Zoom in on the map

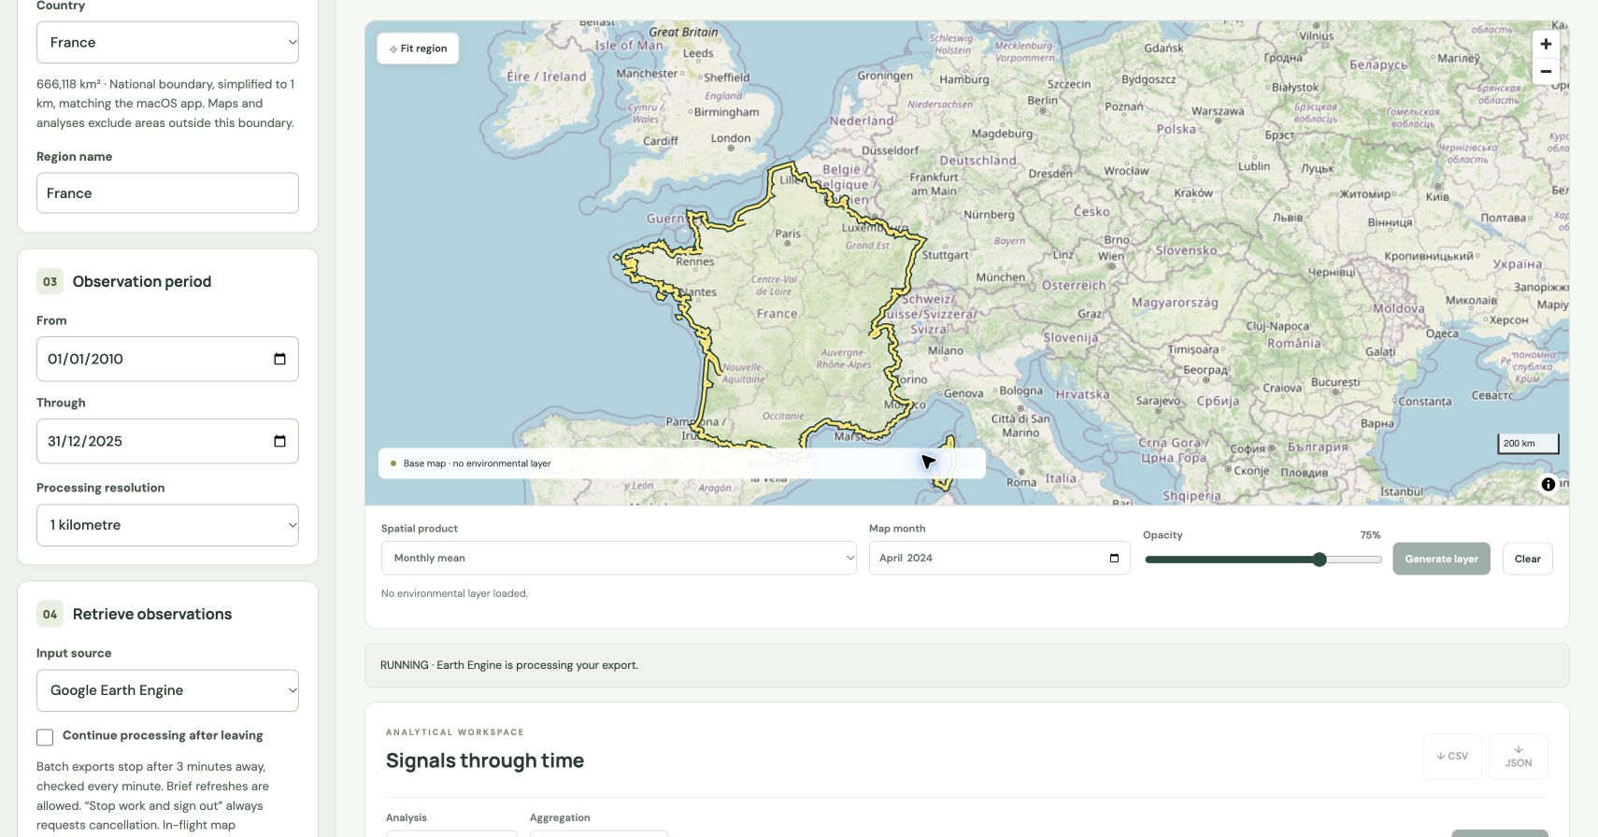pos(1546,44)
